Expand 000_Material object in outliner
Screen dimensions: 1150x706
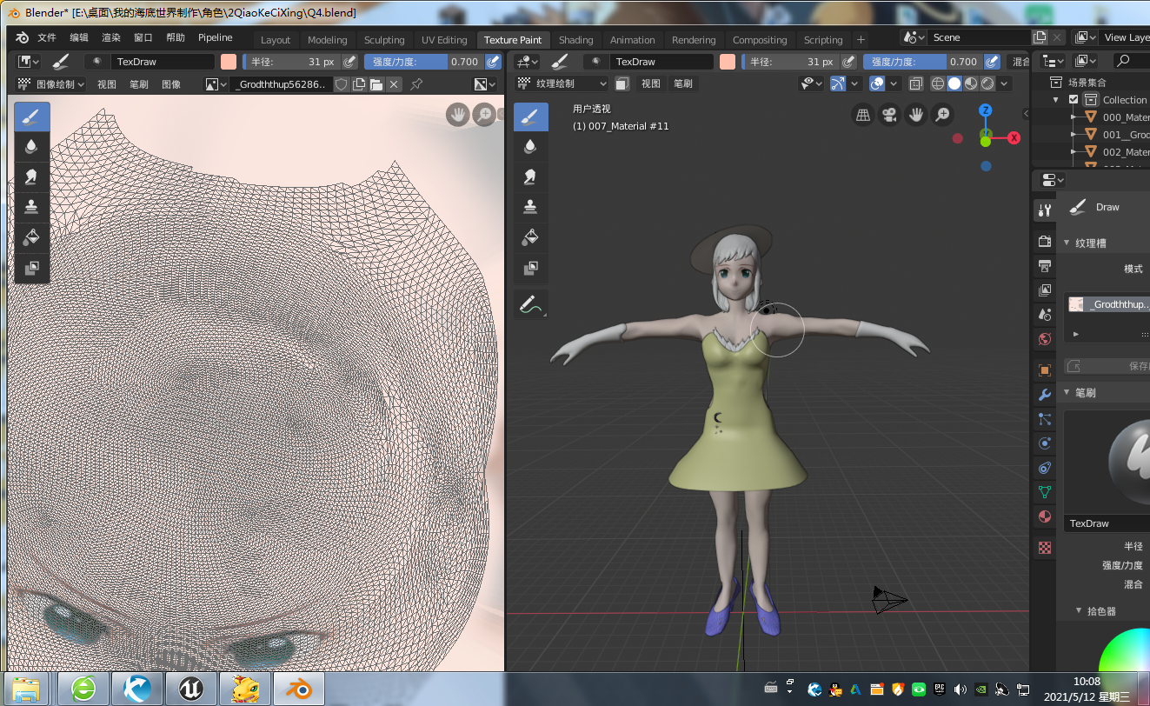[x=1074, y=117]
